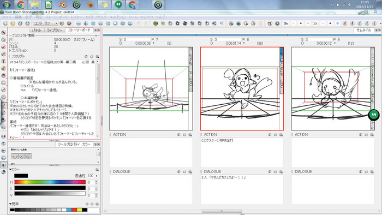Select the arrow Select tool in left toolbar
Viewport: 382px width, 215px height.
3,32
